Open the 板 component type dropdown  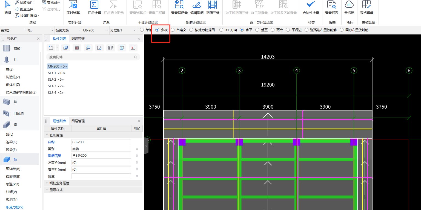pos(41,30)
